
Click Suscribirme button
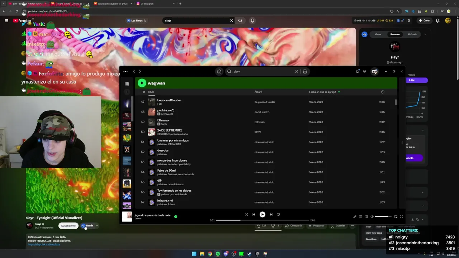68,226
